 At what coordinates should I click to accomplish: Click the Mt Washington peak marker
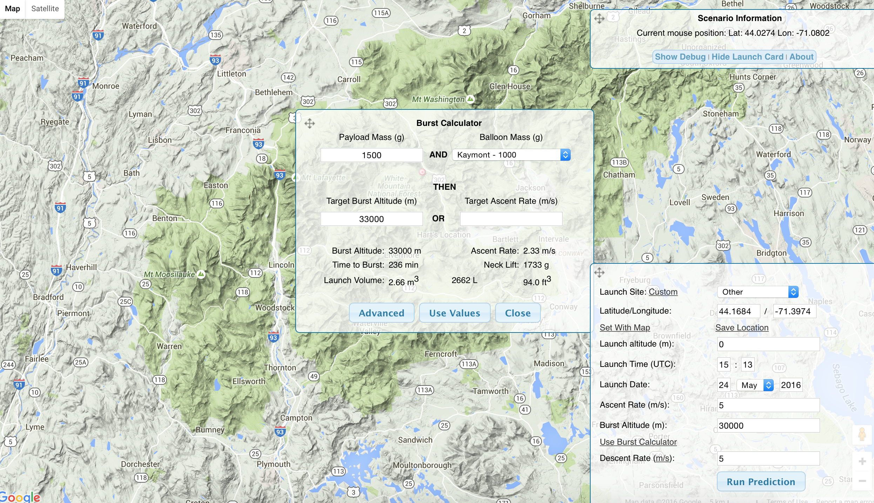tap(470, 99)
